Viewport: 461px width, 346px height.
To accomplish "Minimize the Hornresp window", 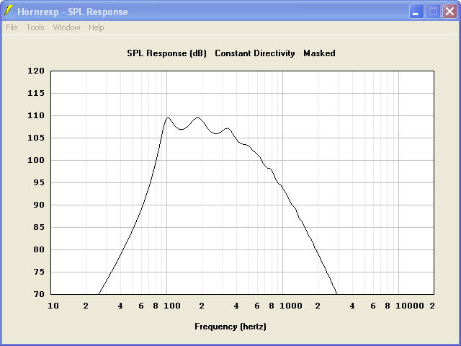I will click(416, 12).
